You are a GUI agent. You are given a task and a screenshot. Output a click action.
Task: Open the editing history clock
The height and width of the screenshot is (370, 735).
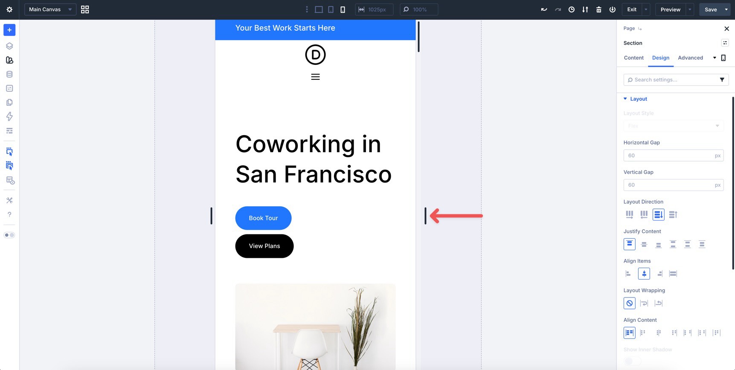571,9
